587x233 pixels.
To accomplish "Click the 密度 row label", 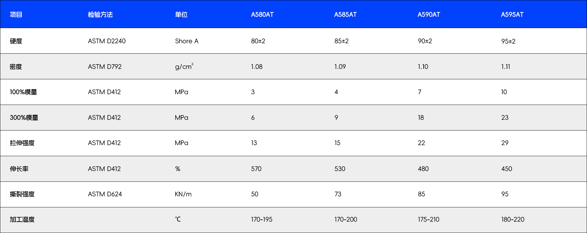I will 16,67.
